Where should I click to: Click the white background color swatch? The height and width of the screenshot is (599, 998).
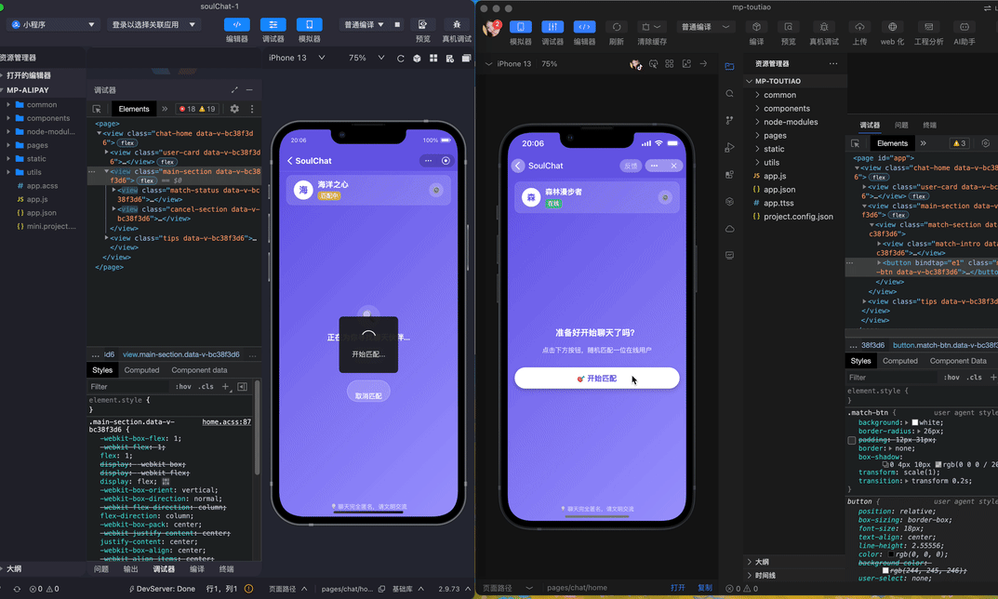point(914,422)
